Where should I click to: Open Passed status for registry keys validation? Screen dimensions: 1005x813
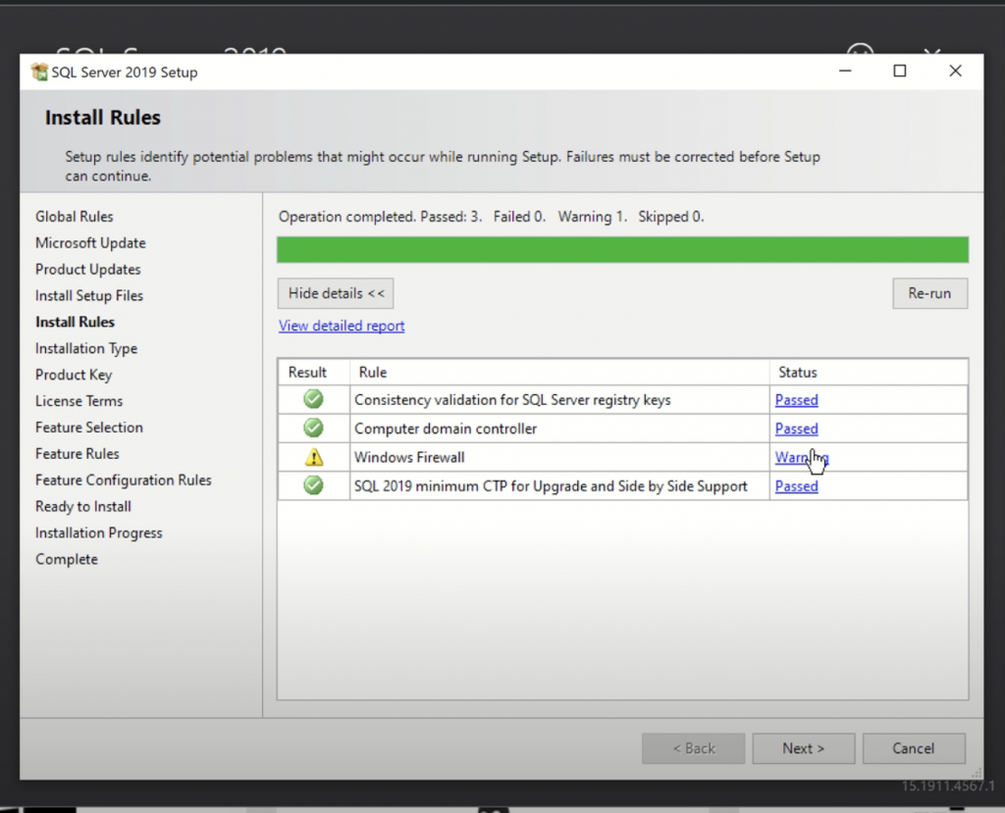[797, 400]
